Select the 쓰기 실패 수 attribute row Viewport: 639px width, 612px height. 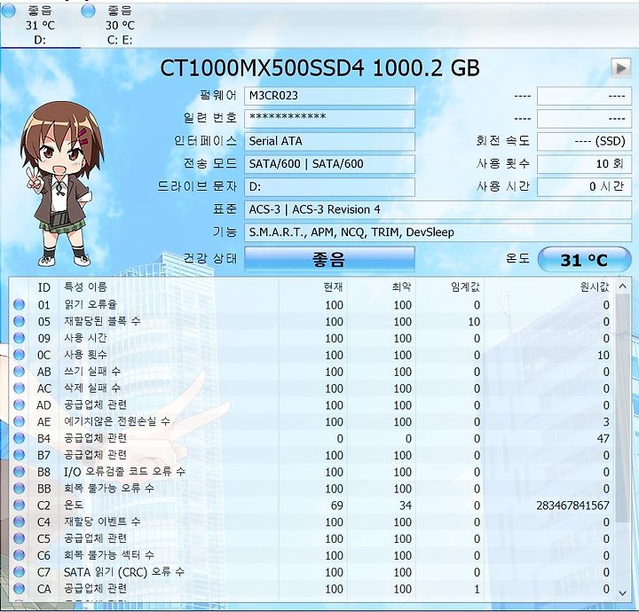point(312,372)
